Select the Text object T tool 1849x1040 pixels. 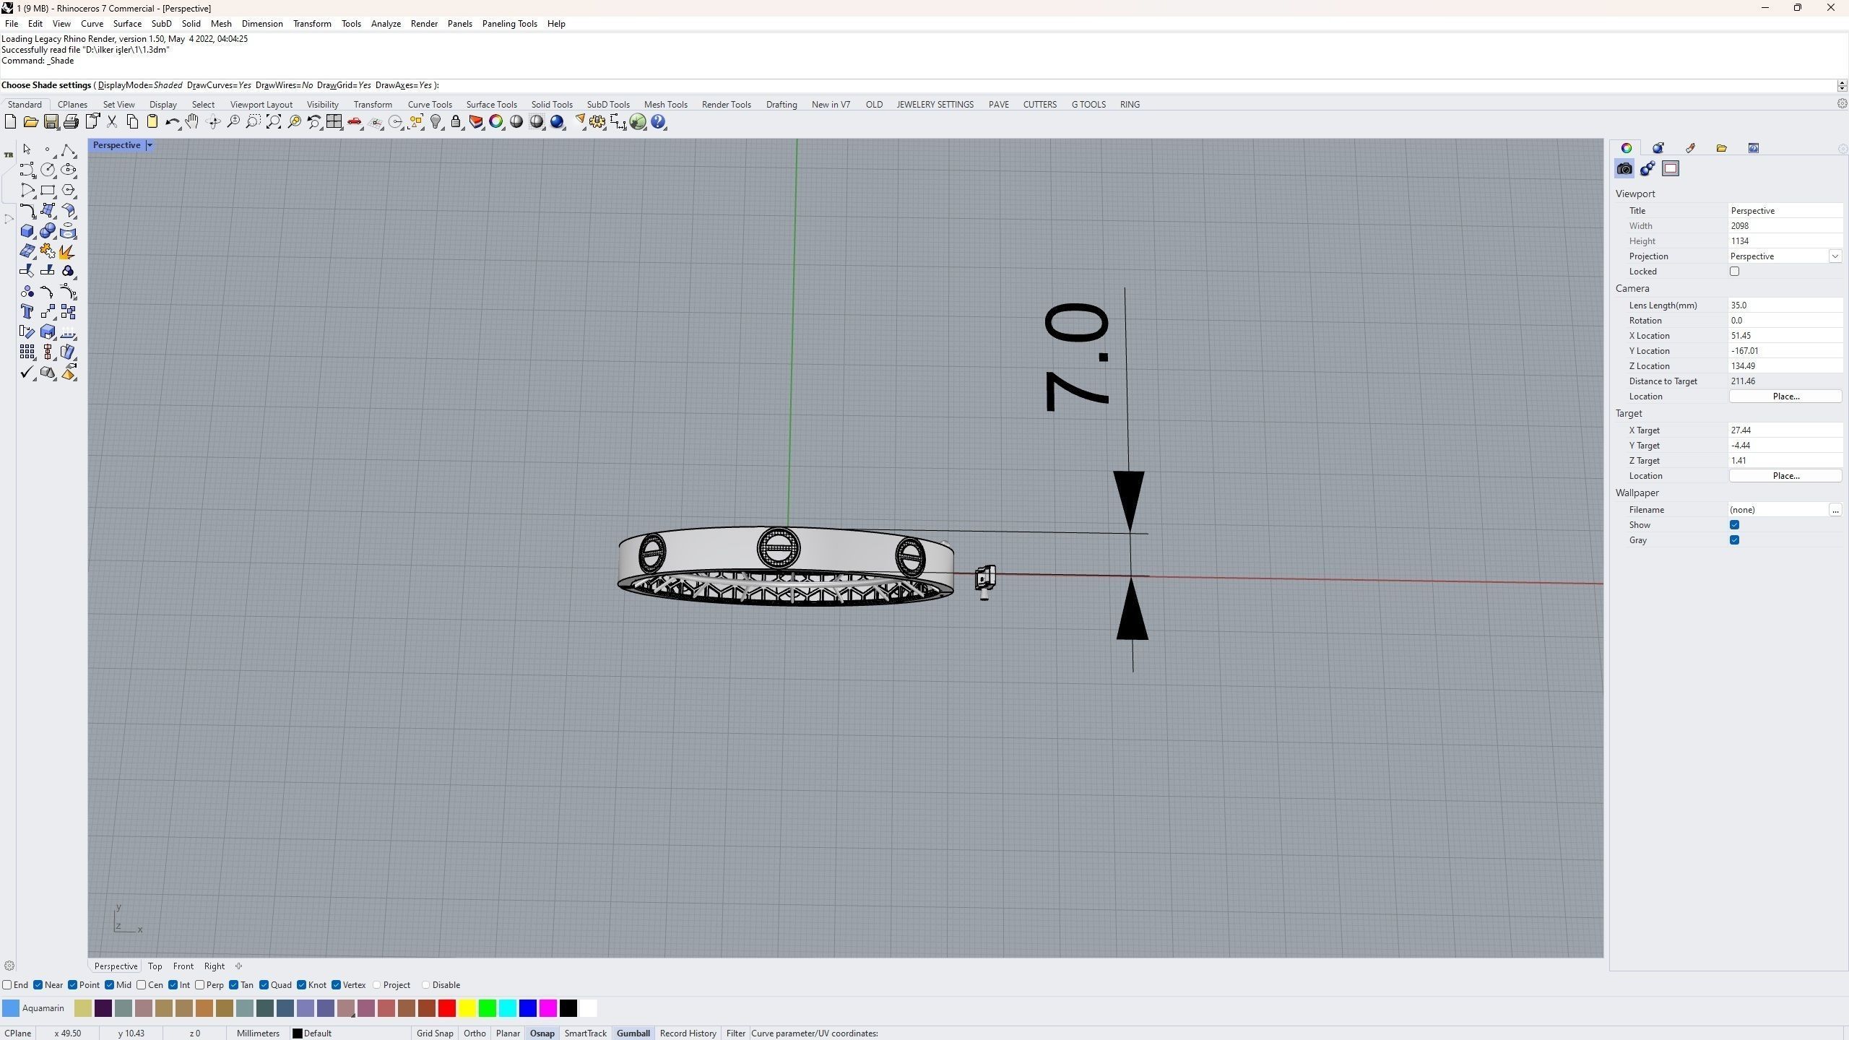click(x=27, y=312)
